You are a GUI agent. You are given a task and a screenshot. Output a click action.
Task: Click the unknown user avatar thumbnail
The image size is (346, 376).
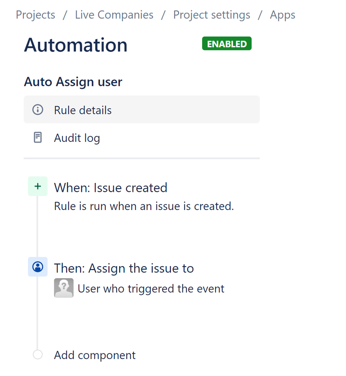click(63, 288)
